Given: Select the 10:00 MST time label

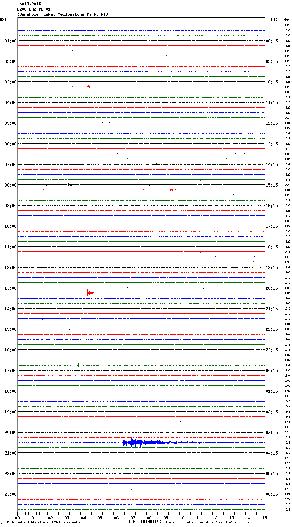Looking at the screenshot, I should click(11, 226).
